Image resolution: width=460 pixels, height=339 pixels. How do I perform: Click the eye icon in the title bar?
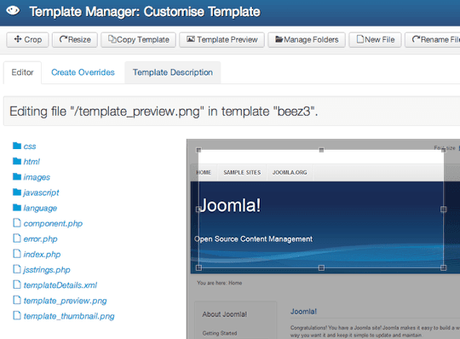click(13, 11)
